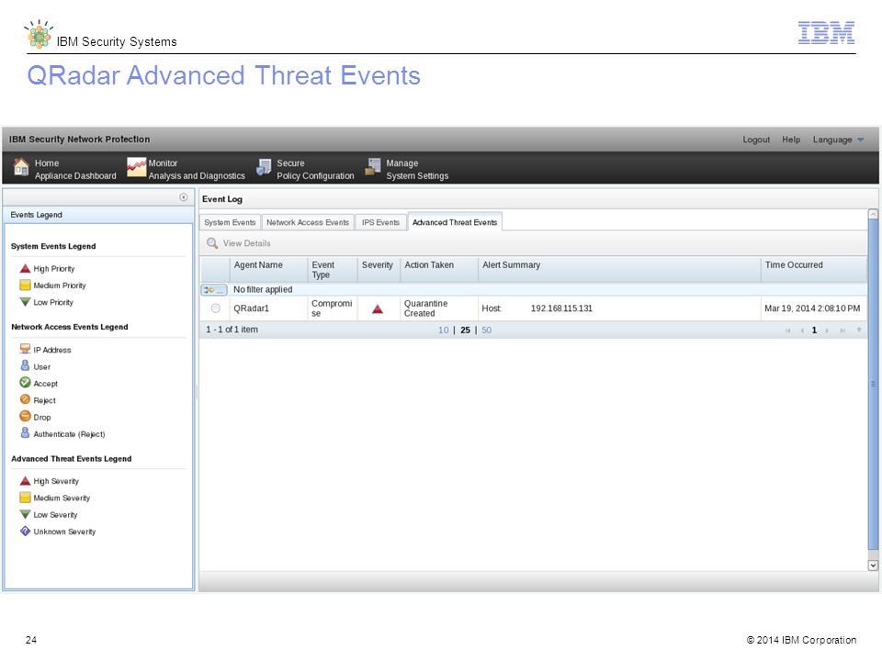Click the Events Legend panel title

pos(37,215)
